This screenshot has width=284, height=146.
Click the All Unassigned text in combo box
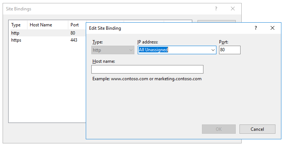click(x=153, y=50)
